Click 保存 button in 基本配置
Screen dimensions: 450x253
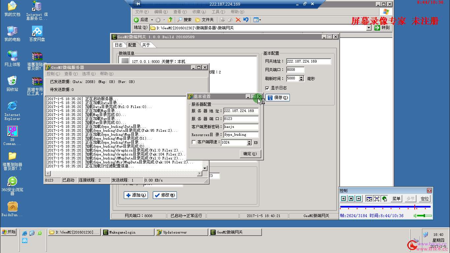click(x=278, y=98)
